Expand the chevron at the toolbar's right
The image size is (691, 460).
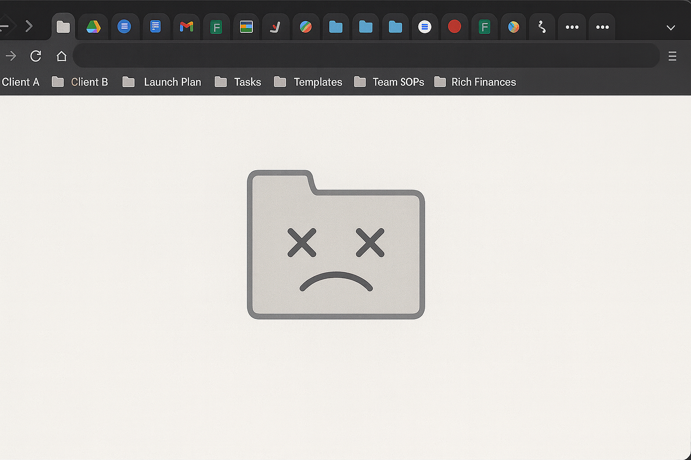click(670, 28)
